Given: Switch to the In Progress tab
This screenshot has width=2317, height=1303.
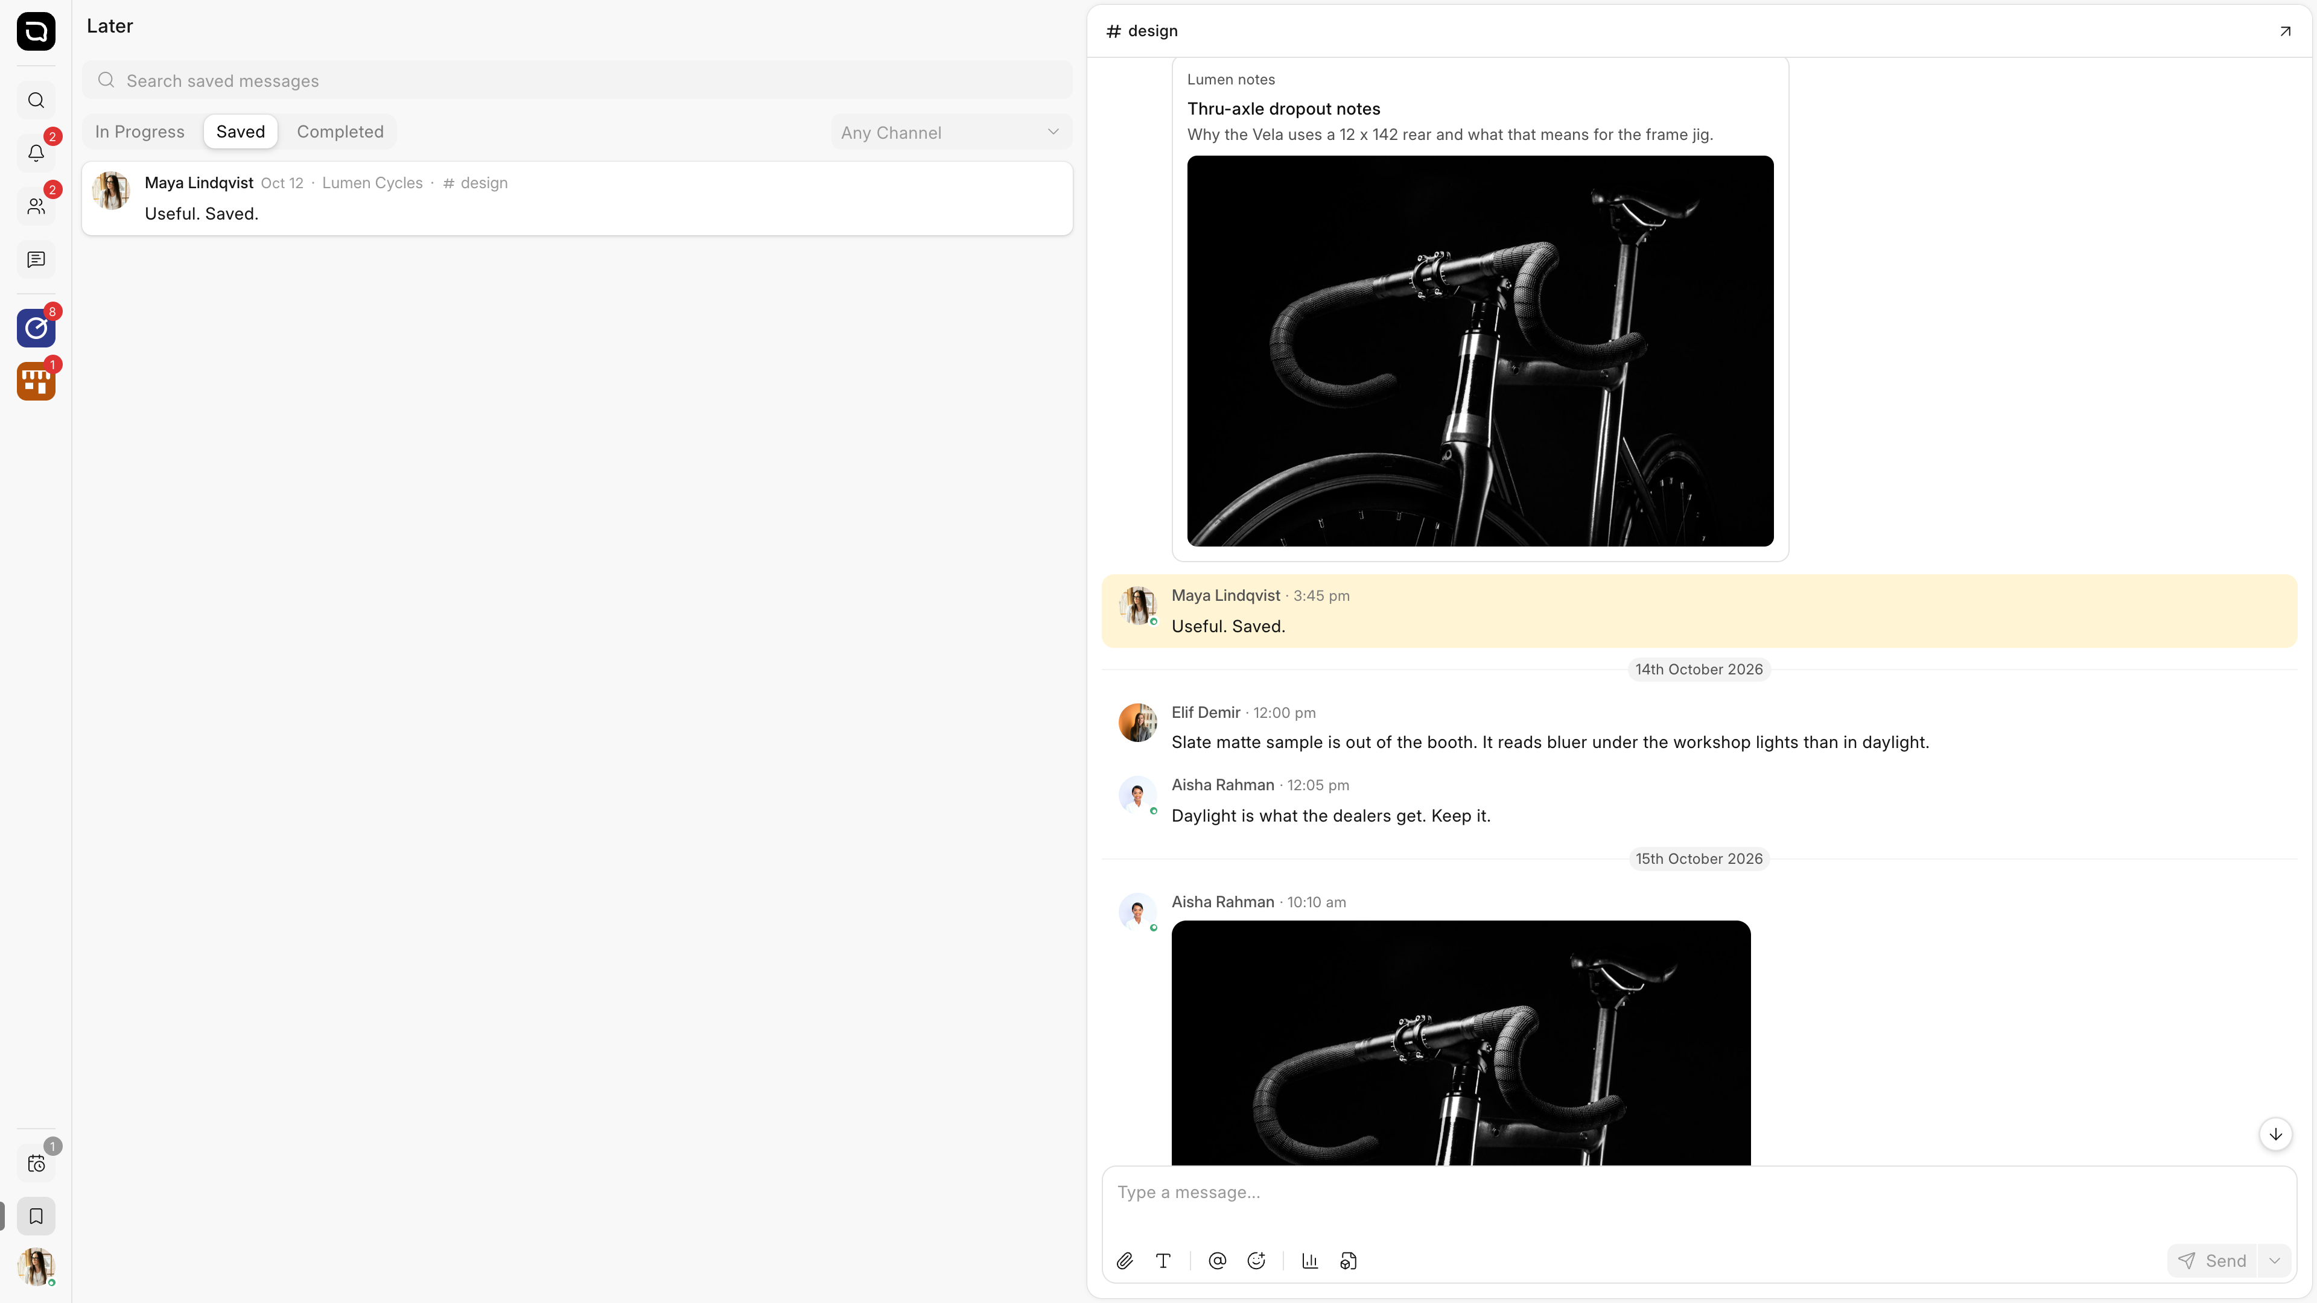Looking at the screenshot, I should tap(139, 132).
